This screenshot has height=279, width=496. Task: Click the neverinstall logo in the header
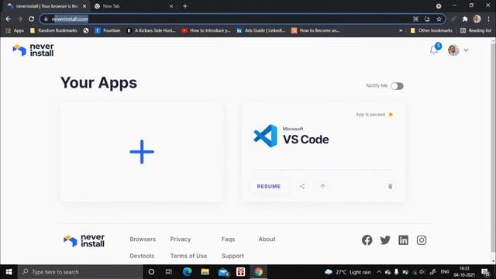33,50
